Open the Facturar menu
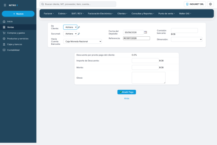The image size is (217, 145). click(49, 14)
